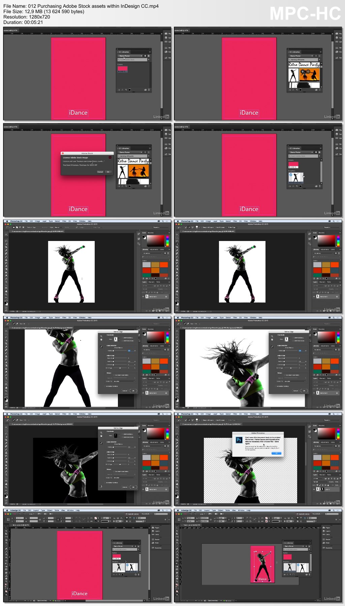Click orange dancers stock thumbnail beside License dialog
This screenshot has height=606, width=345.
(x=138, y=171)
